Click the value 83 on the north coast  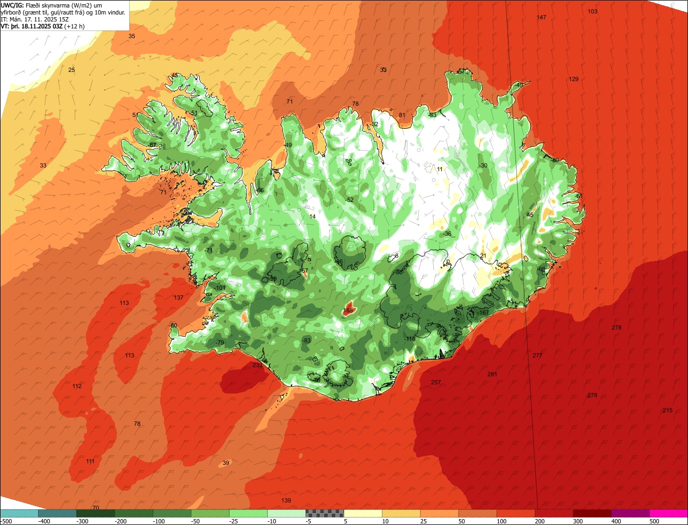433,115
